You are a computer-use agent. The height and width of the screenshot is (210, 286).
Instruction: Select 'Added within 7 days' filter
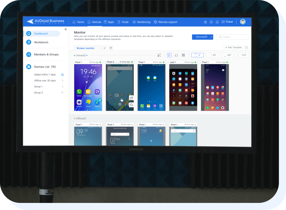(45, 75)
